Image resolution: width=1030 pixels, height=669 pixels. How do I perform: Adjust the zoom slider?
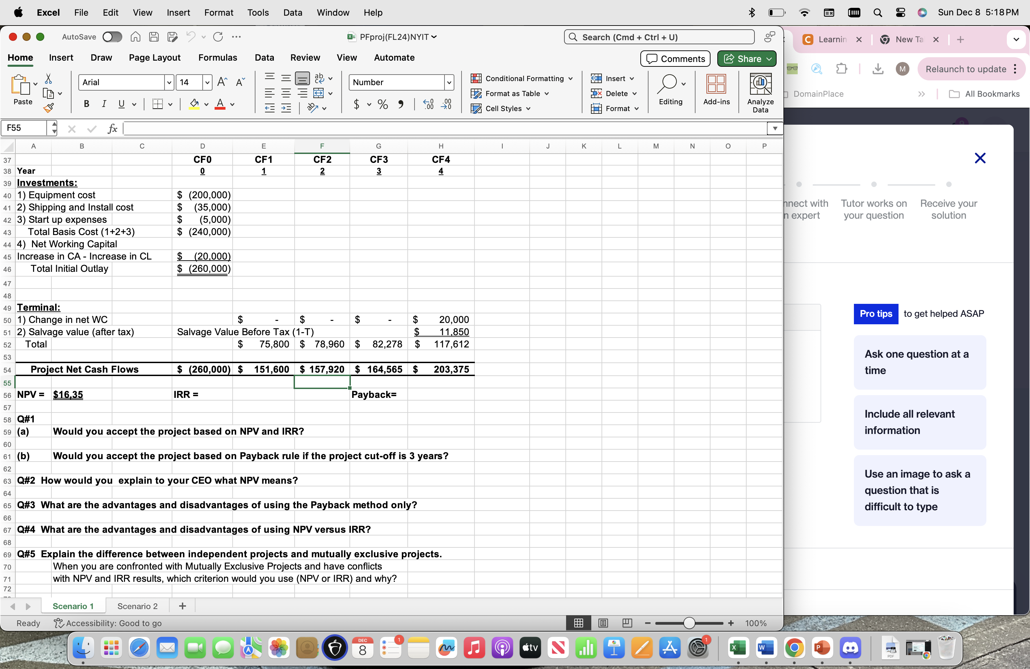click(x=689, y=623)
